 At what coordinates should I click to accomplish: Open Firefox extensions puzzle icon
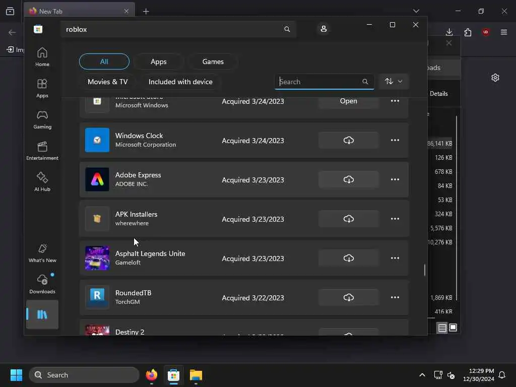click(x=468, y=32)
